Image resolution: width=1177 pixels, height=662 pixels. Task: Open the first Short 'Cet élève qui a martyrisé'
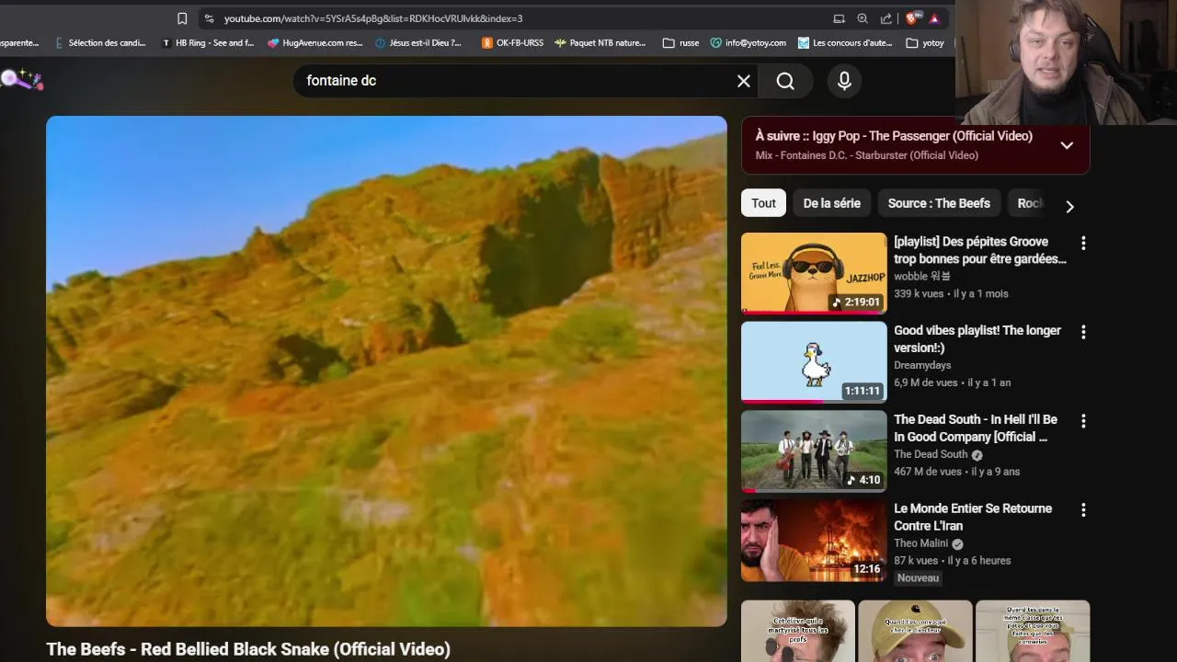click(x=798, y=631)
